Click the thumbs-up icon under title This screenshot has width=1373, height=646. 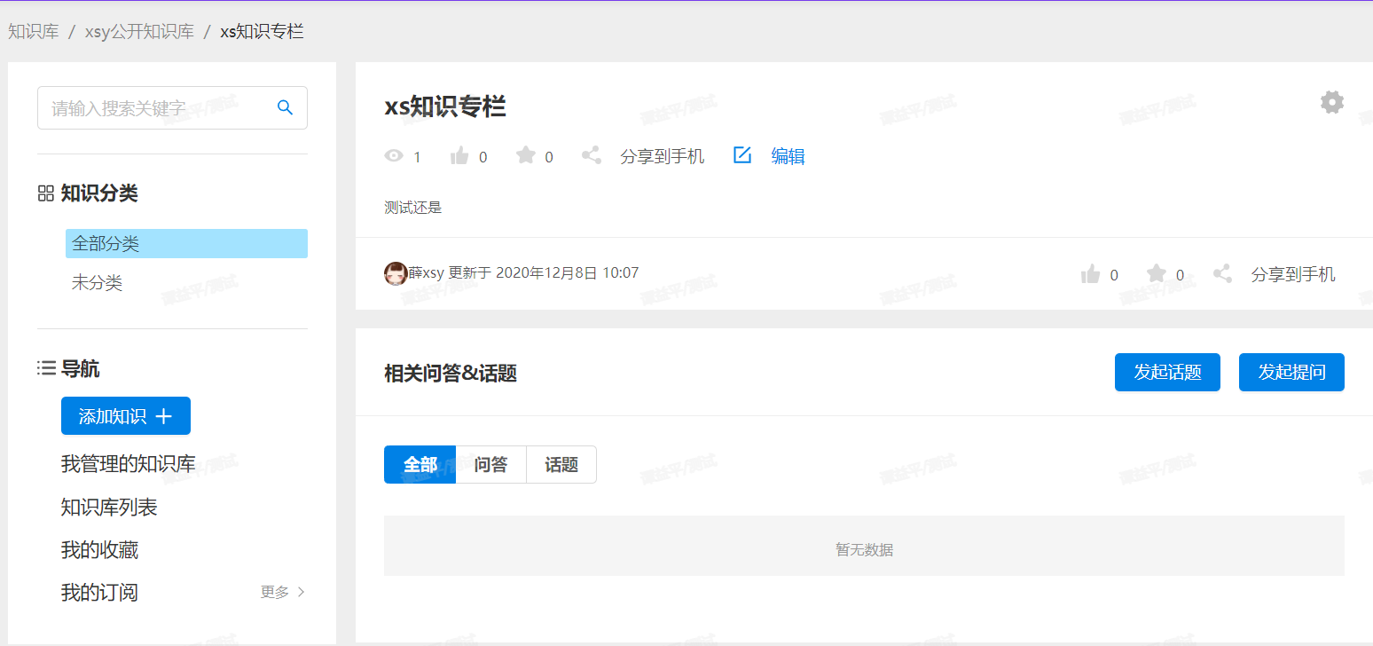tap(459, 156)
